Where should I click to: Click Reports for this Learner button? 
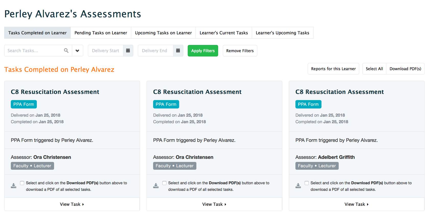[333, 69]
